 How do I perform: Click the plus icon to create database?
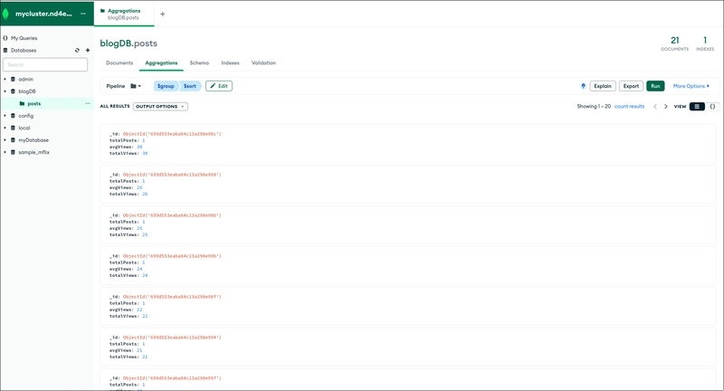(88, 51)
